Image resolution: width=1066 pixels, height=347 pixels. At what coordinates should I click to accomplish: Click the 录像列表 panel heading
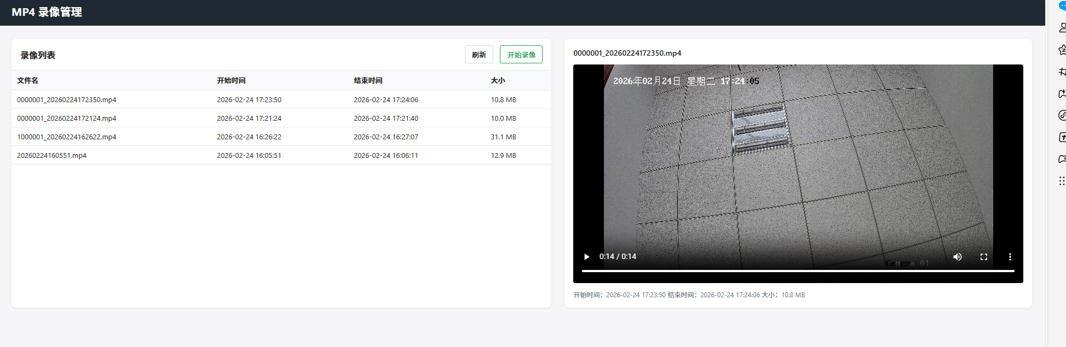pyautogui.click(x=38, y=55)
